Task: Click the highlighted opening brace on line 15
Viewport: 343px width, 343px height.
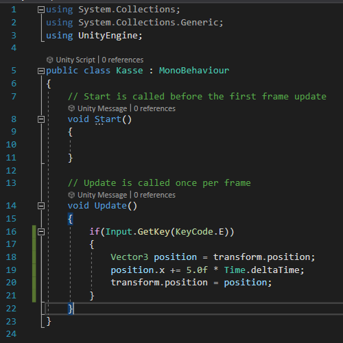Action: point(70,219)
